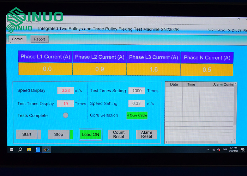Restore down the application window
Image resolution: width=247 pixels, height=176 pixels.
tap(239, 19)
